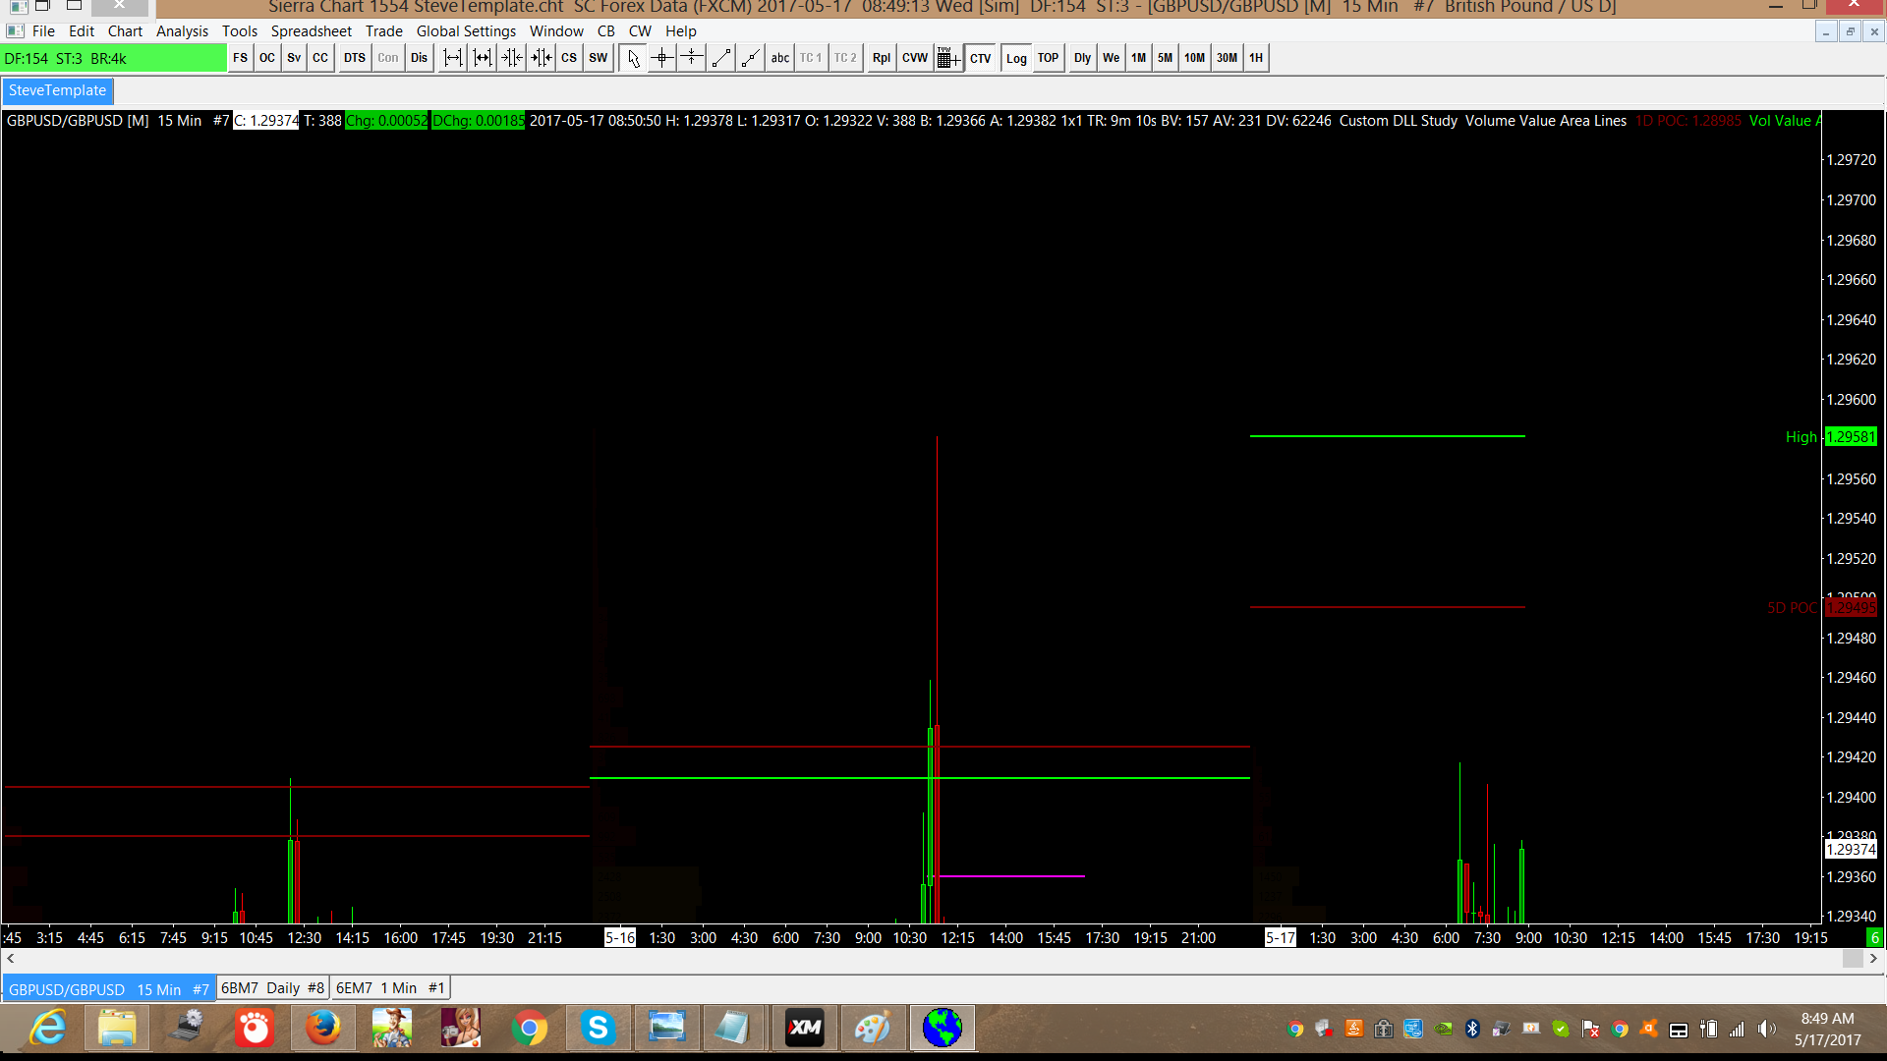
Task: Activate the chart values crosshair tool
Action: (x=661, y=58)
